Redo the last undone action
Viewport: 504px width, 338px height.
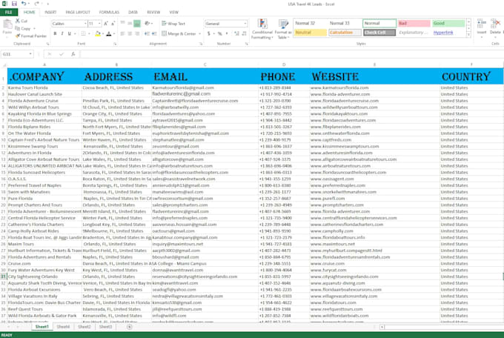click(x=36, y=4)
